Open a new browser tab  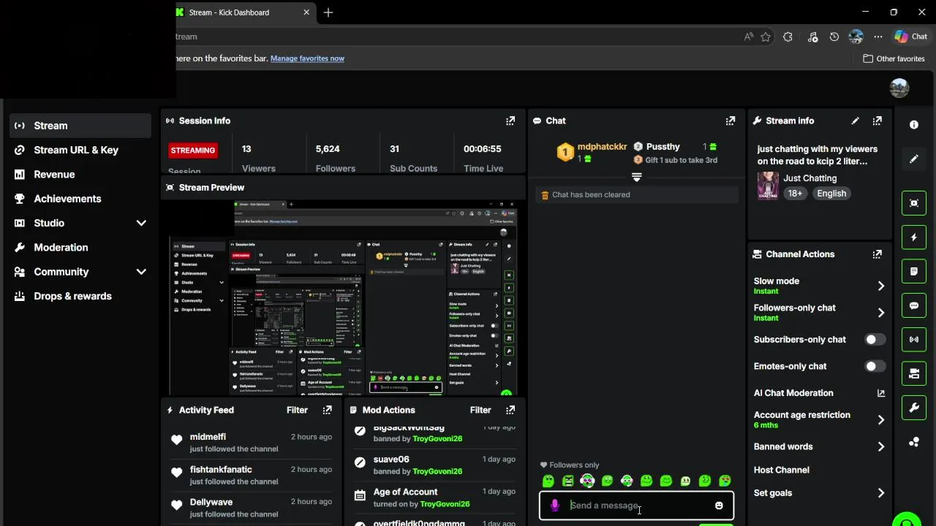coord(328,12)
